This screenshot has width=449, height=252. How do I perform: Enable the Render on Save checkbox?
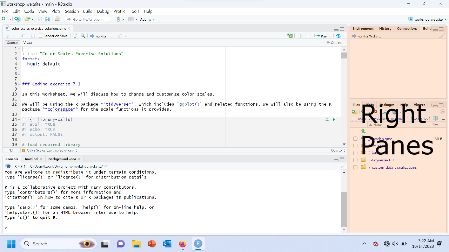(x=41, y=36)
